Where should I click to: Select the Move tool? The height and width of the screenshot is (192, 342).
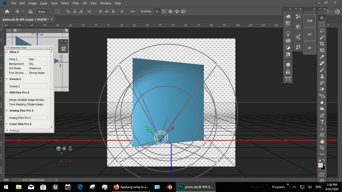322,18
